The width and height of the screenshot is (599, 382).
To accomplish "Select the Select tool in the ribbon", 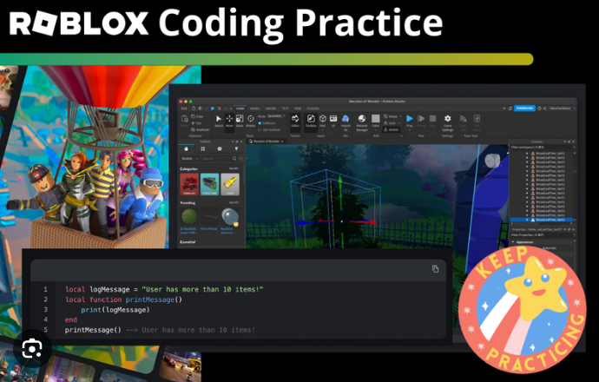I will (x=219, y=121).
